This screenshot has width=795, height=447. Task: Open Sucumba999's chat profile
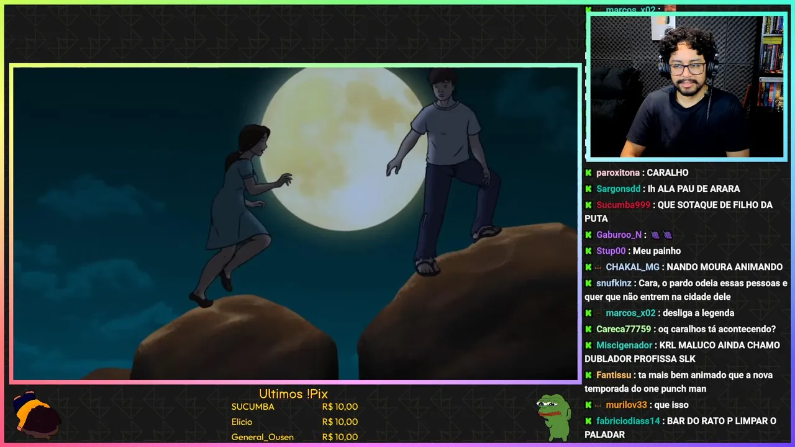click(623, 205)
